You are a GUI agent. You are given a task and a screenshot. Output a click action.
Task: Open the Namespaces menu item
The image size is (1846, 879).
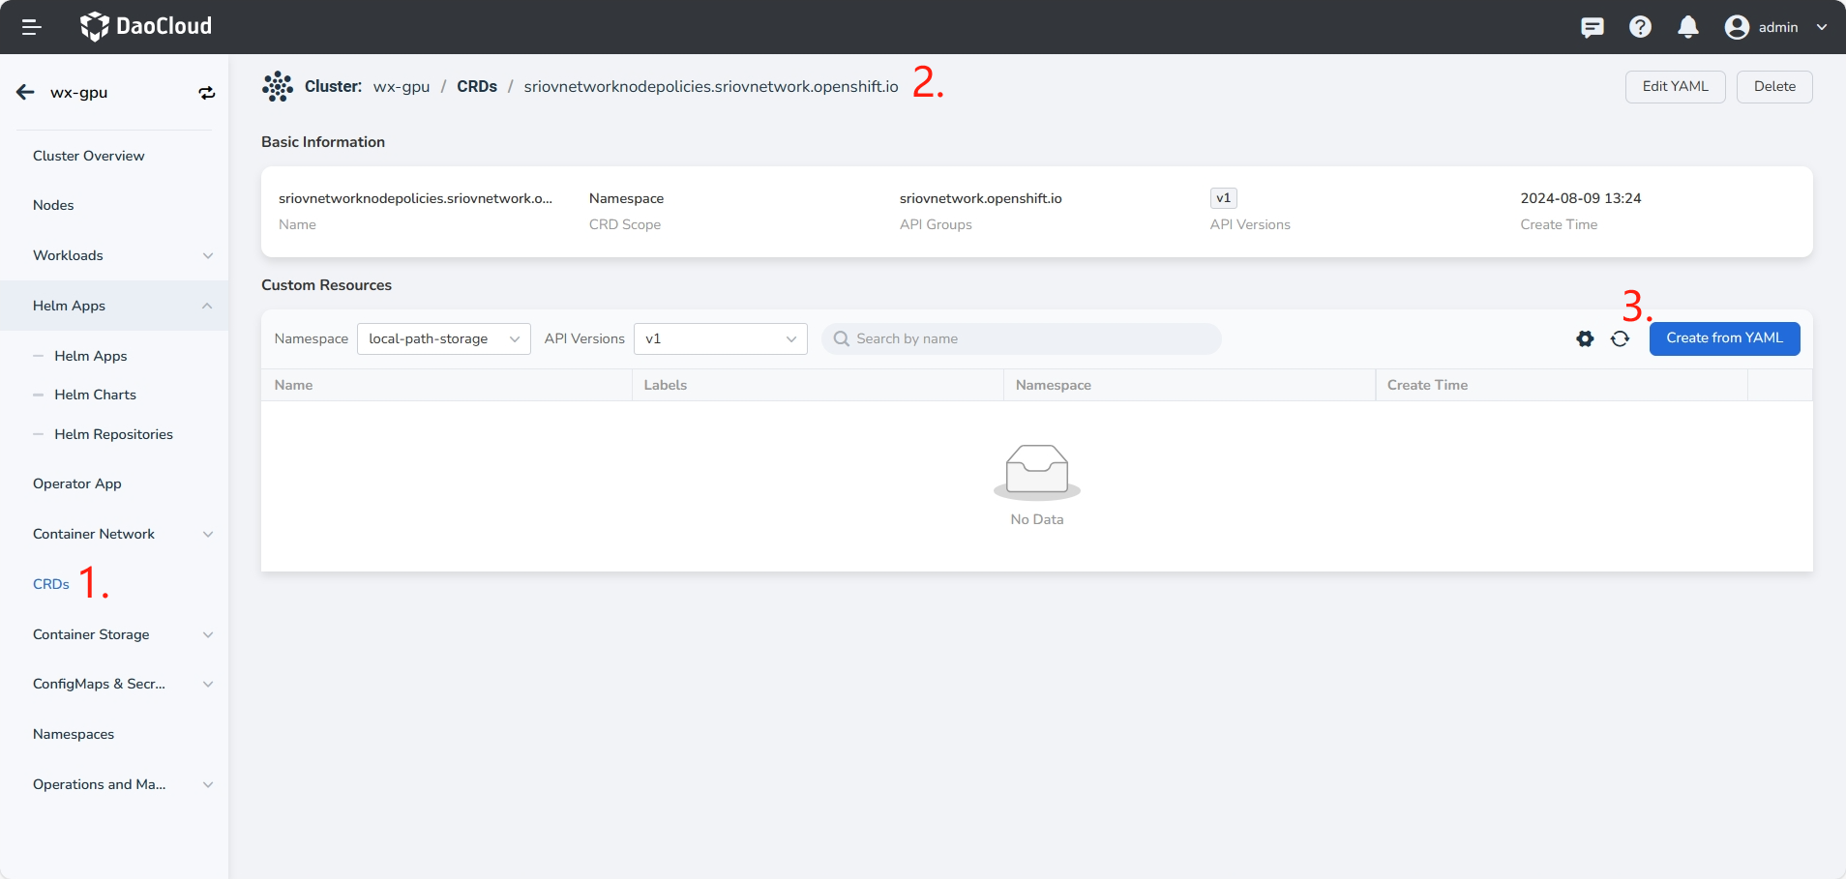(x=74, y=734)
